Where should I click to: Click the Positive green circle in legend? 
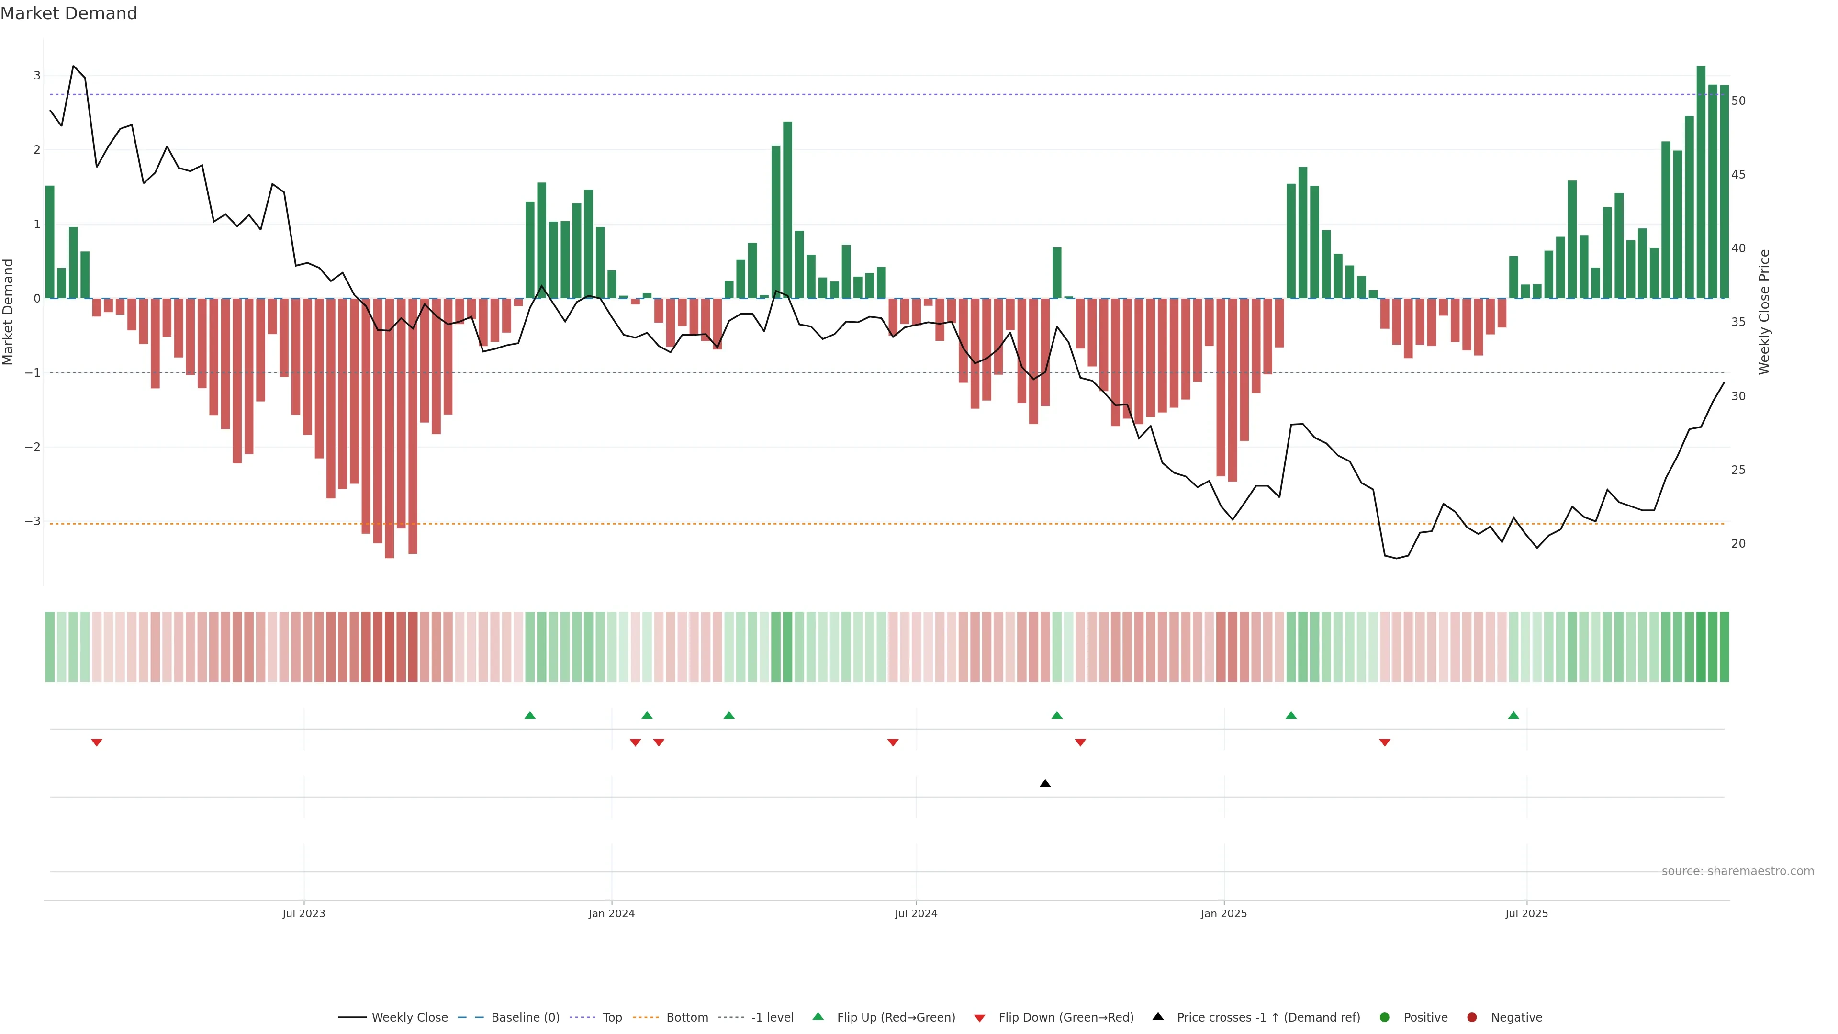(x=1385, y=1018)
